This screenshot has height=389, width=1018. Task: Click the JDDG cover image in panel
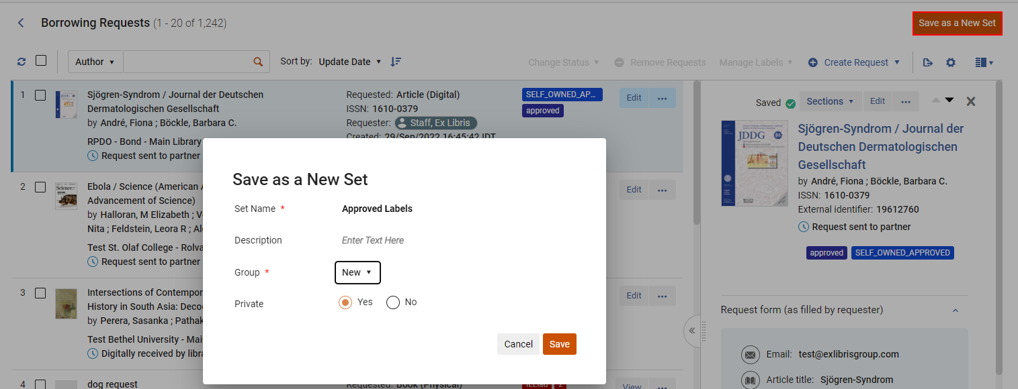(x=754, y=163)
